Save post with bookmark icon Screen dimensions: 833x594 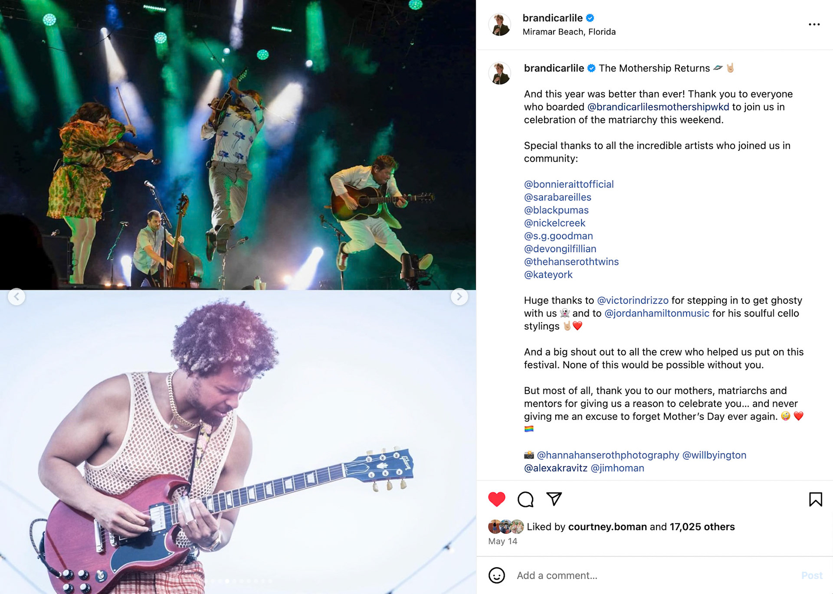tap(815, 499)
